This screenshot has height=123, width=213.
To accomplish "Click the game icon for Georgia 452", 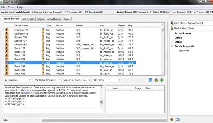I will (x=7, y=44).
